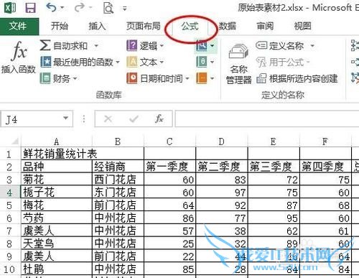Click the 第一季度 header cell
This screenshot has width=359, height=278.
pyautogui.click(x=169, y=167)
